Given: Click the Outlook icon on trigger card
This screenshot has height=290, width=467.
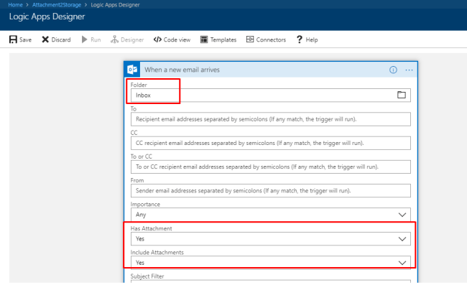Looking at the screenshot, I should pyautogui.click(x=132, y=70).
